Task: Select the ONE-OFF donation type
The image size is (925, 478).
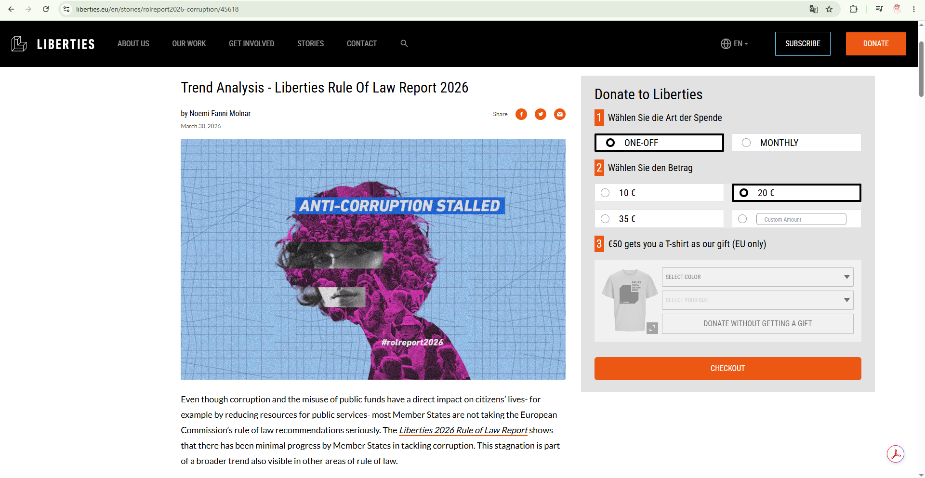Action: pos(659,143)
